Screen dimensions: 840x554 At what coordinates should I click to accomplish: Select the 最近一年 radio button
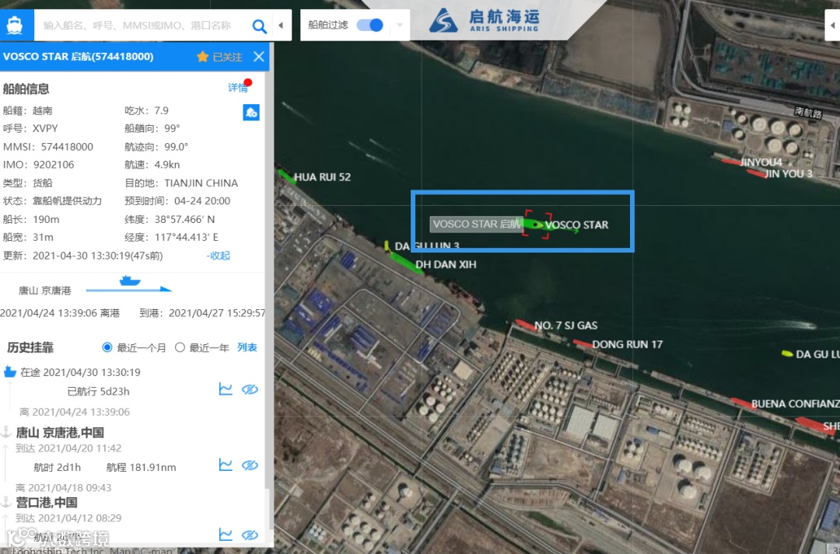[x=180, y=347]
